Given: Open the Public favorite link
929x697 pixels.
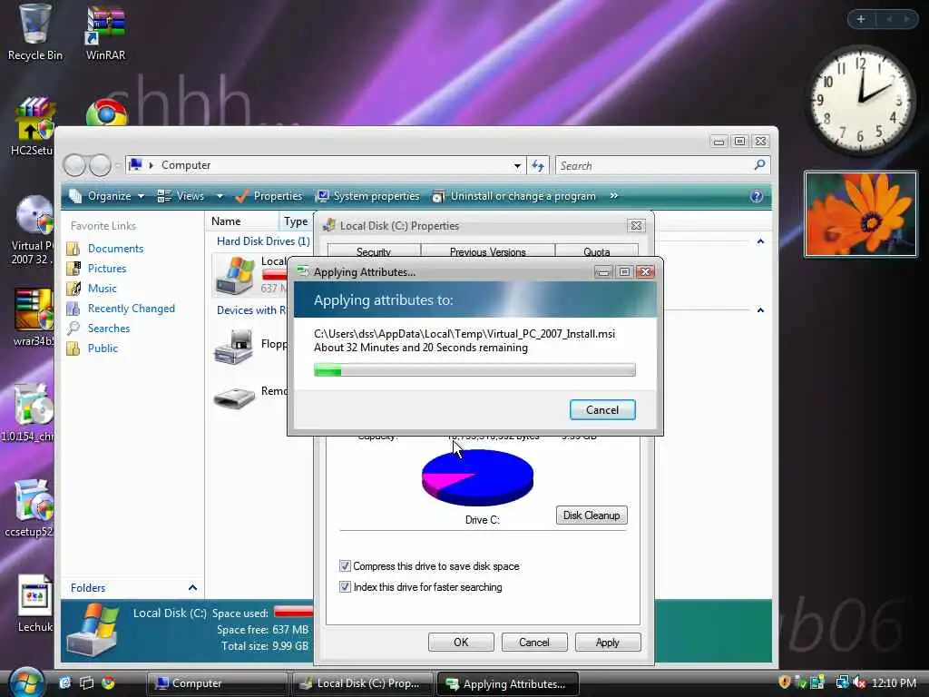Looking at the screenshot, I should click(103, 348).
